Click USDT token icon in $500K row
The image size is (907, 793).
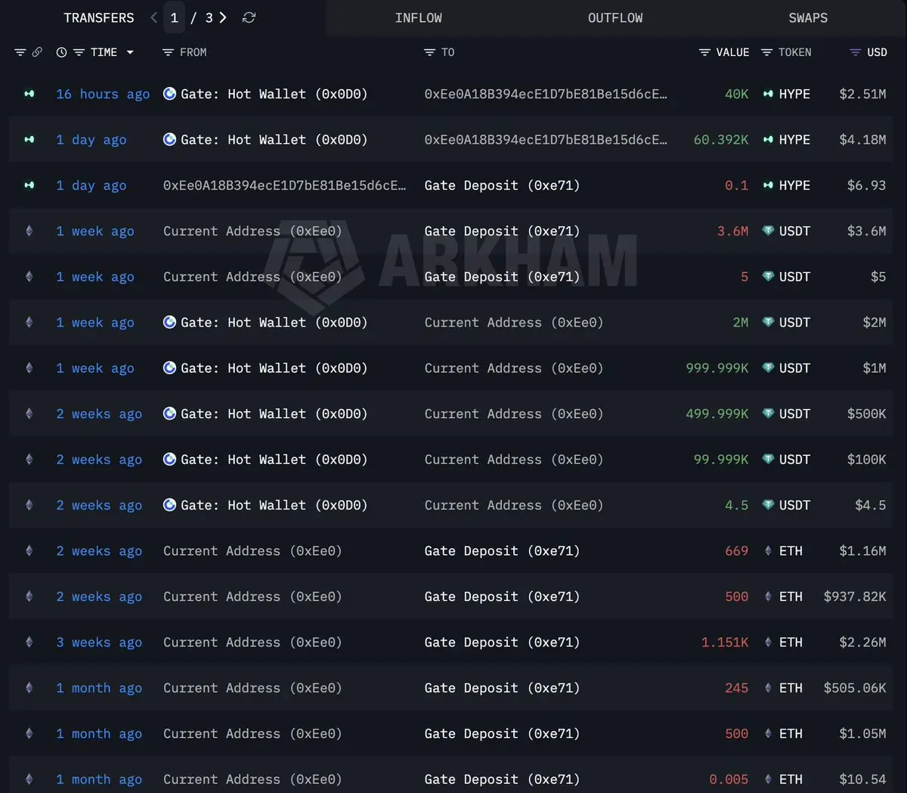tap(768, 414)
